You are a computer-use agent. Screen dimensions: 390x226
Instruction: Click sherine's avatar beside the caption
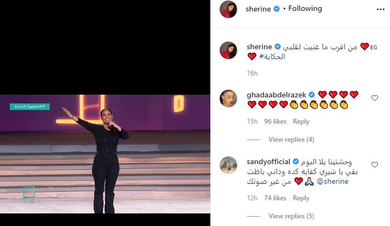228,50
